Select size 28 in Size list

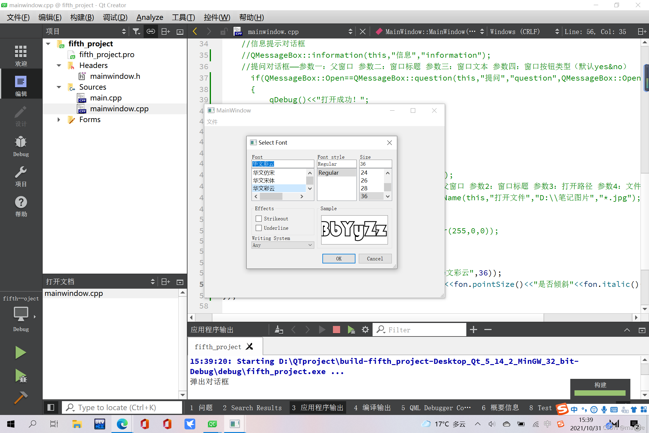(x=372, y=188)
